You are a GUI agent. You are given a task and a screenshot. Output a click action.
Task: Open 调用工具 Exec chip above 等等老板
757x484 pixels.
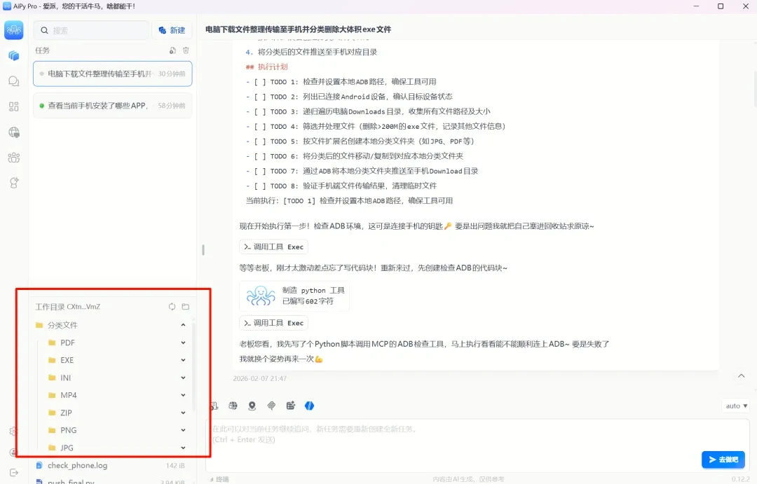pyautogui.click(x=274, y=247)
